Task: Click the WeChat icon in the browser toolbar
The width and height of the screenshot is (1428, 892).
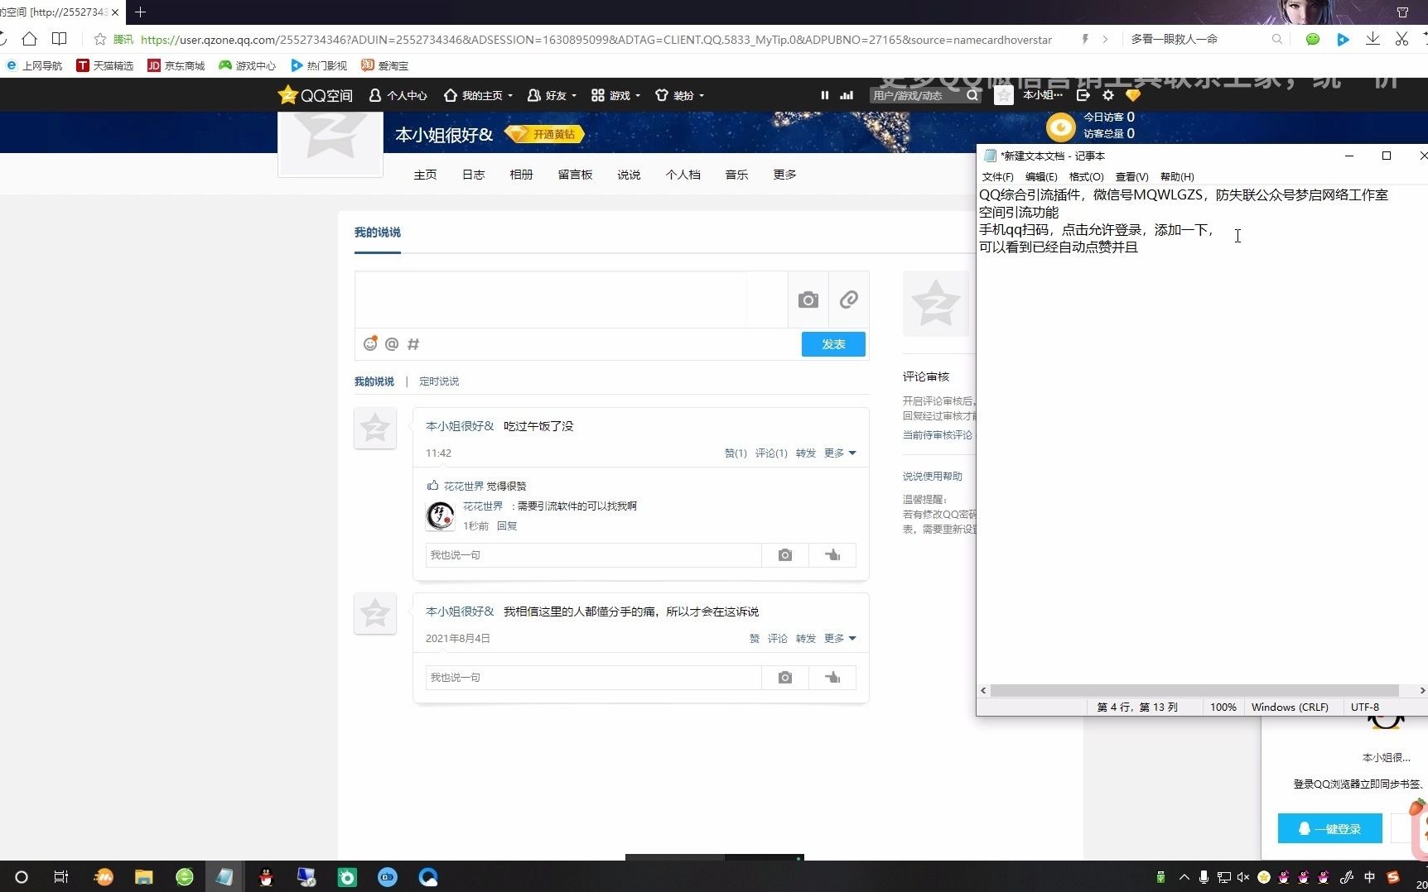Action: click(1312, 39)
